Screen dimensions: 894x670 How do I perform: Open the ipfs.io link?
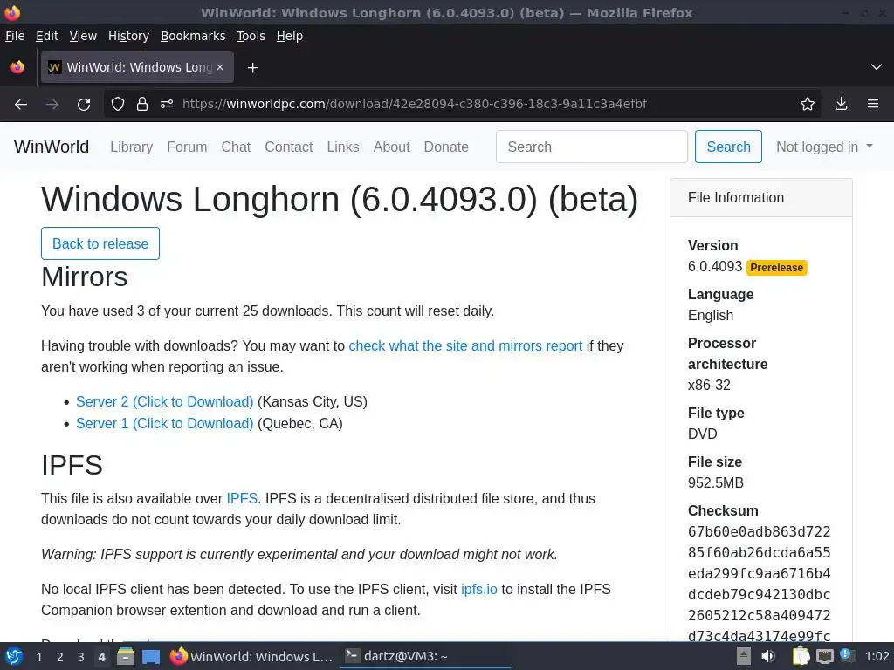tap(479, 589)
